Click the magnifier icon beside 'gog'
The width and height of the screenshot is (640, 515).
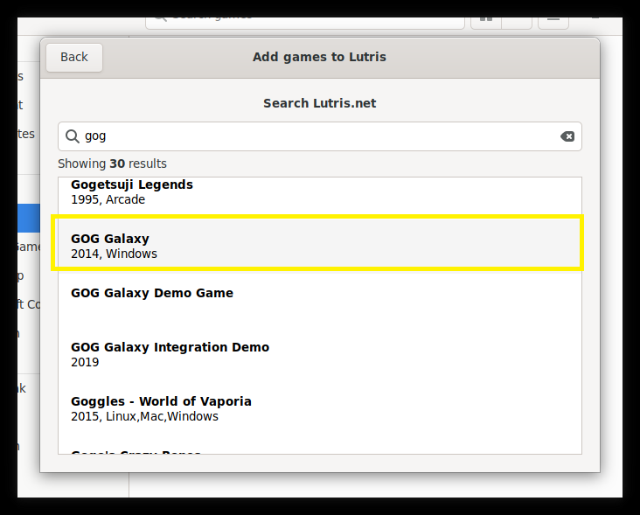pyautogui.click(x=73, y=136)
